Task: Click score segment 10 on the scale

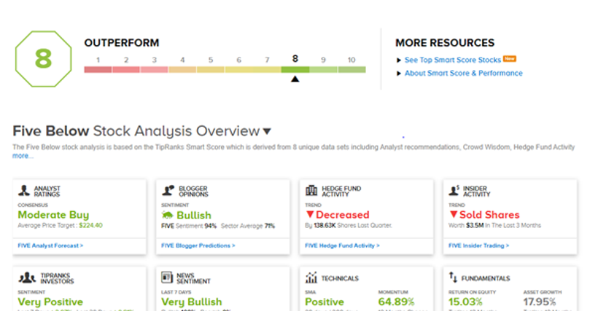Action: point(352,70)
